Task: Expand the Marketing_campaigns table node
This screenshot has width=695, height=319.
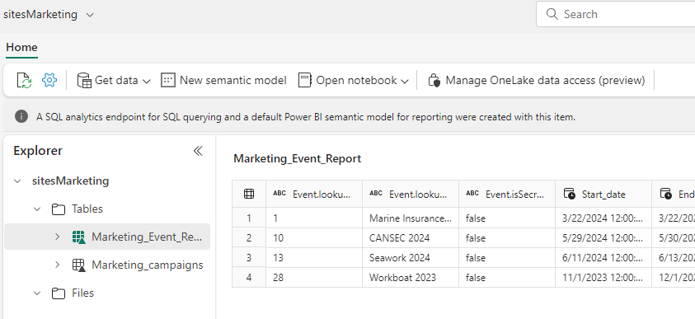Action: tap(57, 265)
